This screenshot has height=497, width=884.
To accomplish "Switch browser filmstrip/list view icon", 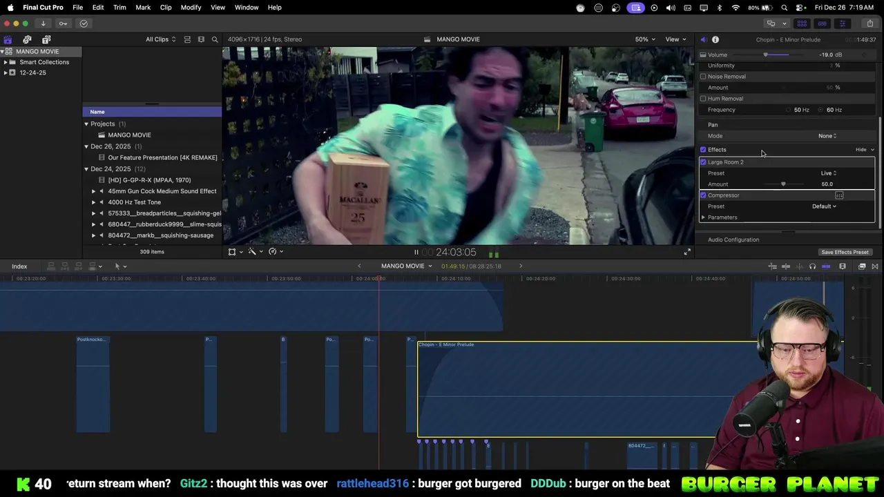I will tap(201, 39).
